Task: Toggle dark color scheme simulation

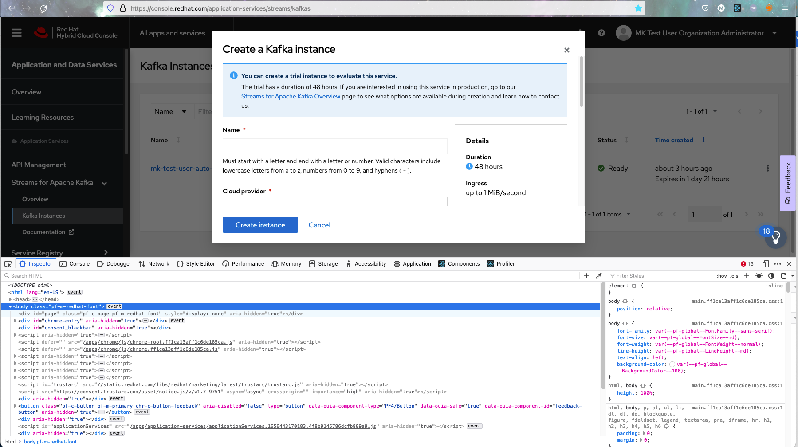Action: click(x=771, y=276)
